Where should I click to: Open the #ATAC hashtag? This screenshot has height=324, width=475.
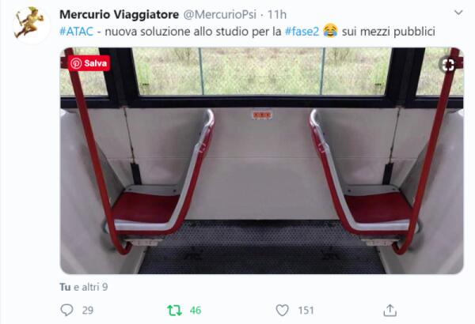click(x=76, y=31)
